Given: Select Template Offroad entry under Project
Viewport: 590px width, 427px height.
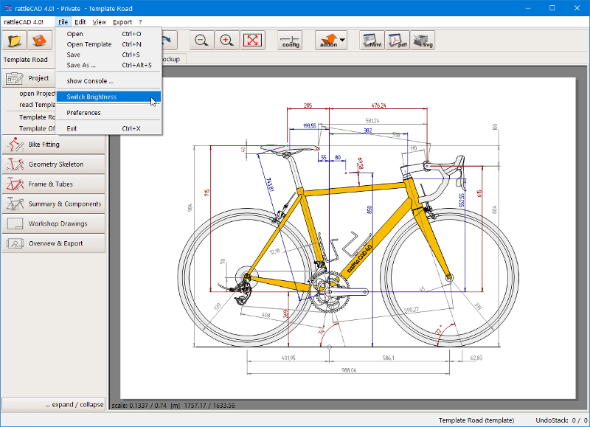Looking at the screenshot, I should [37, 128].
